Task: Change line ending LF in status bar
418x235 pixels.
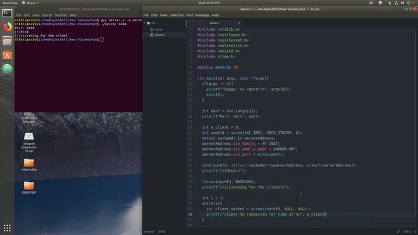Action: (398, 232)
